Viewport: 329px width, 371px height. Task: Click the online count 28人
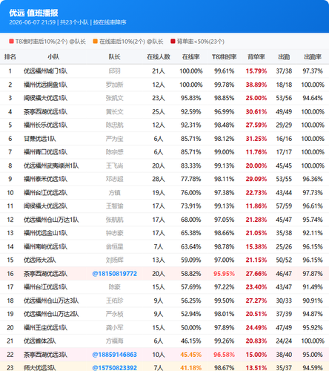(x=159, y=179)
